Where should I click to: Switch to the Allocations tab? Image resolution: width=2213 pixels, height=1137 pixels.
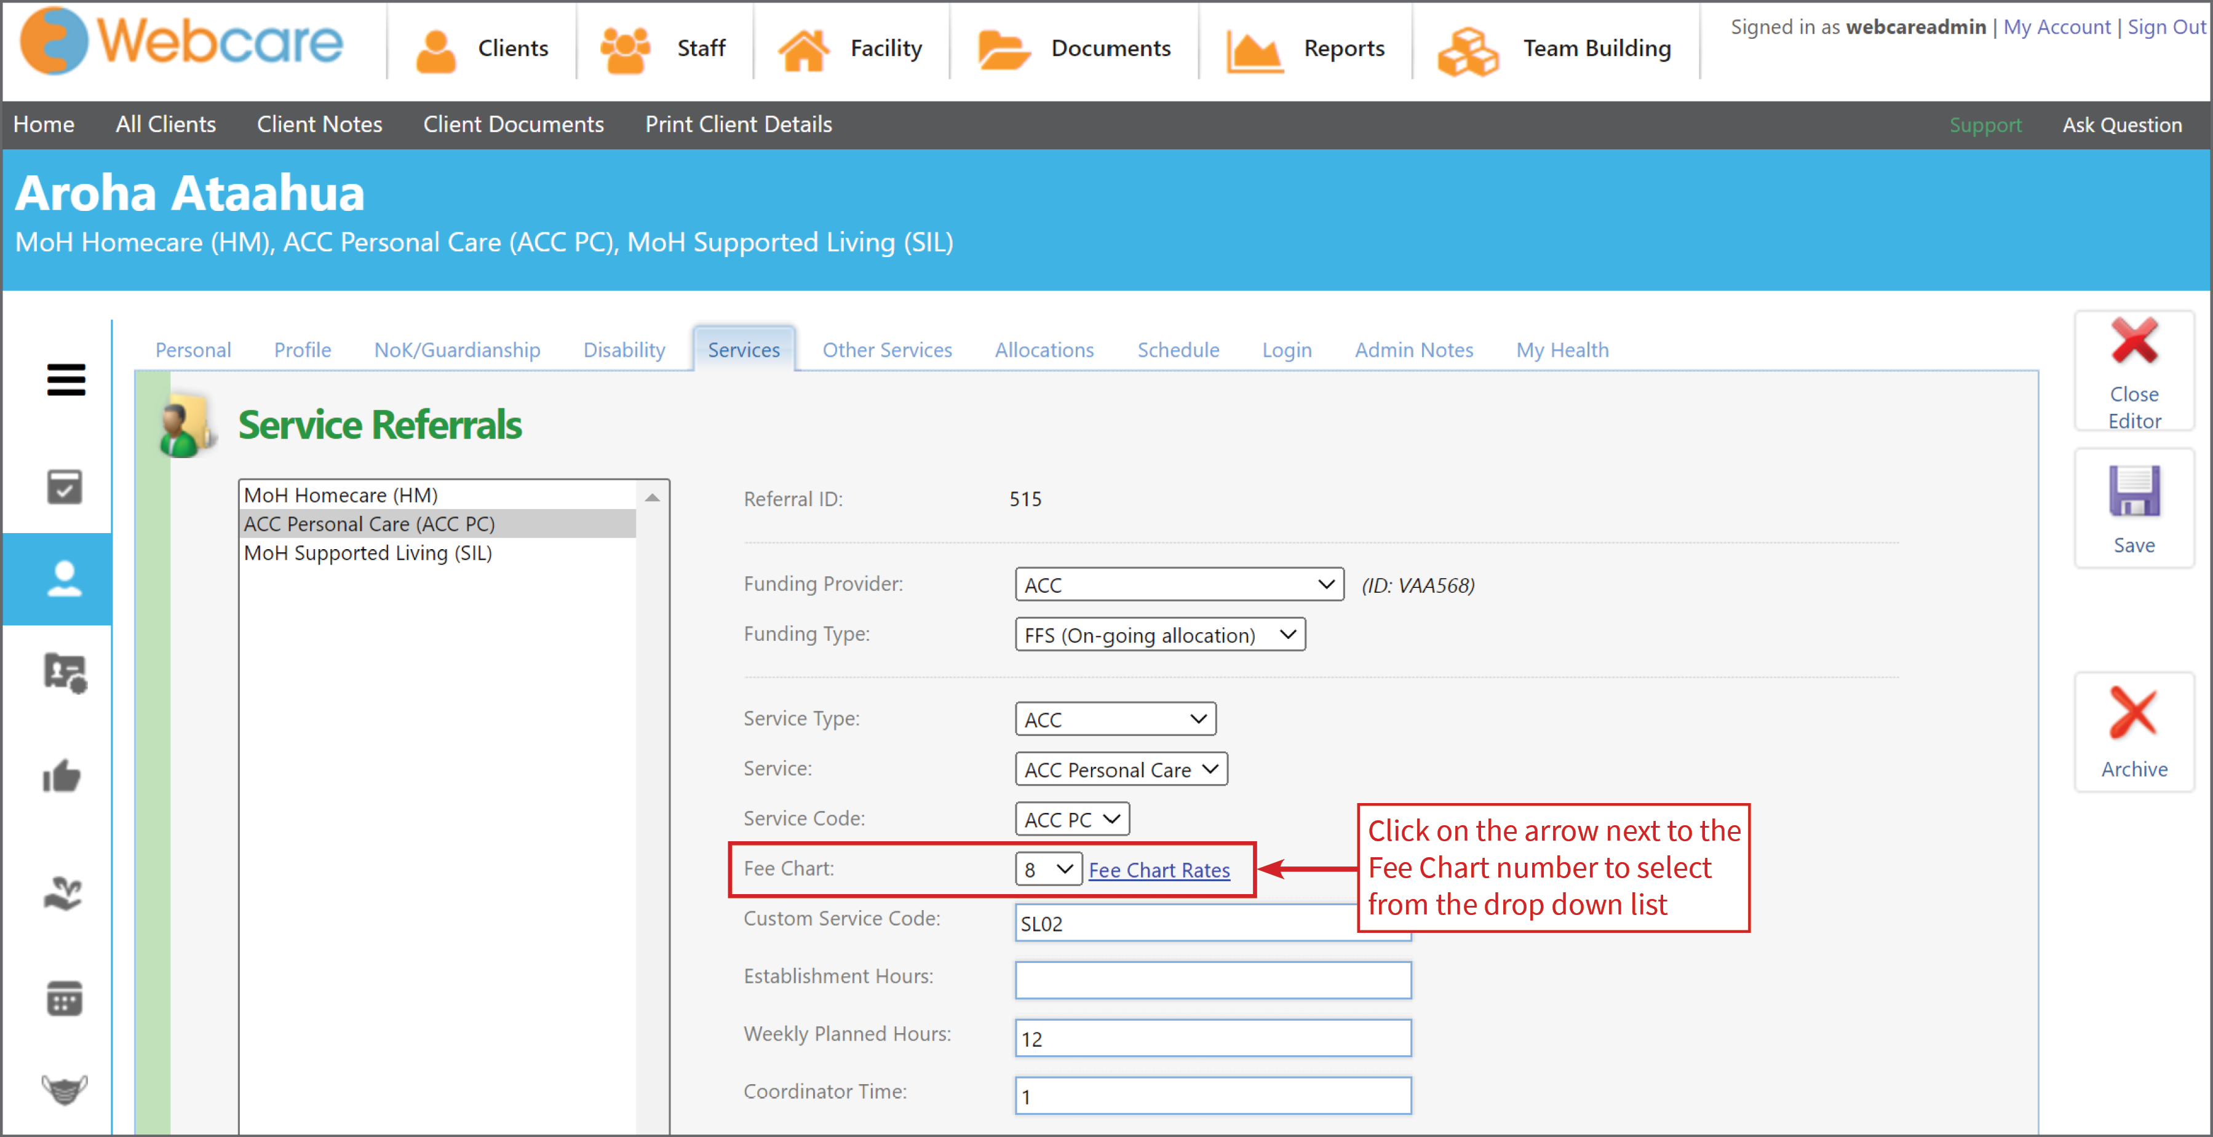coord(1044,349)
